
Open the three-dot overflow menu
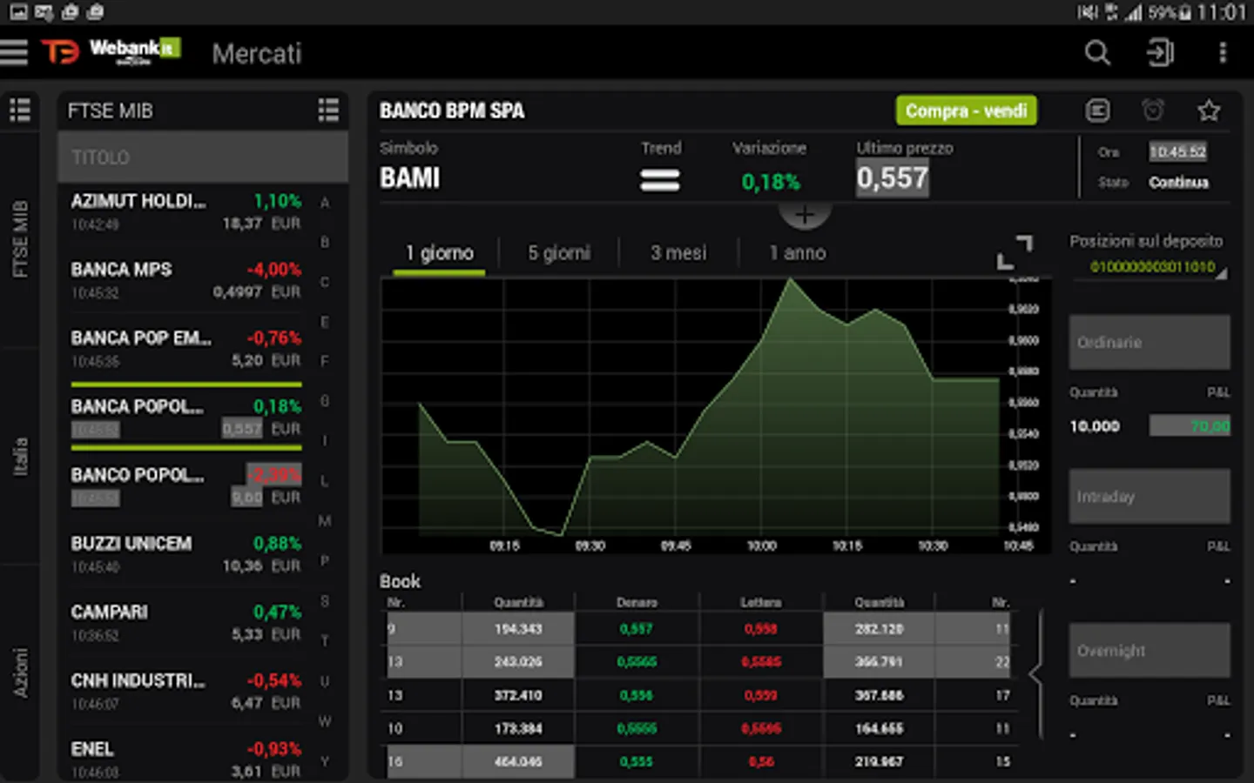pyautogui.click(x=1223, y=53)
